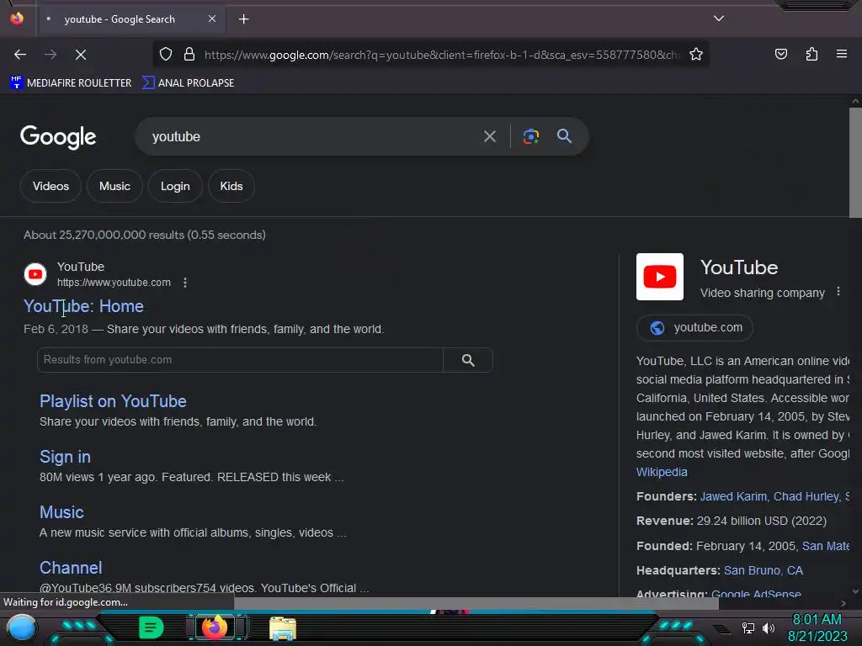The width and height of the screenshot is (862, 646).
Task: Click the Google logo
Action: coord(58,137)
